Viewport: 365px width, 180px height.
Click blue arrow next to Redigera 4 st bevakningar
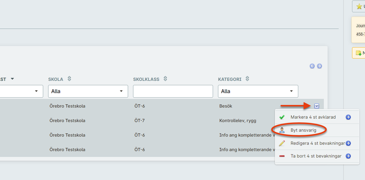[x=348, y=143]
